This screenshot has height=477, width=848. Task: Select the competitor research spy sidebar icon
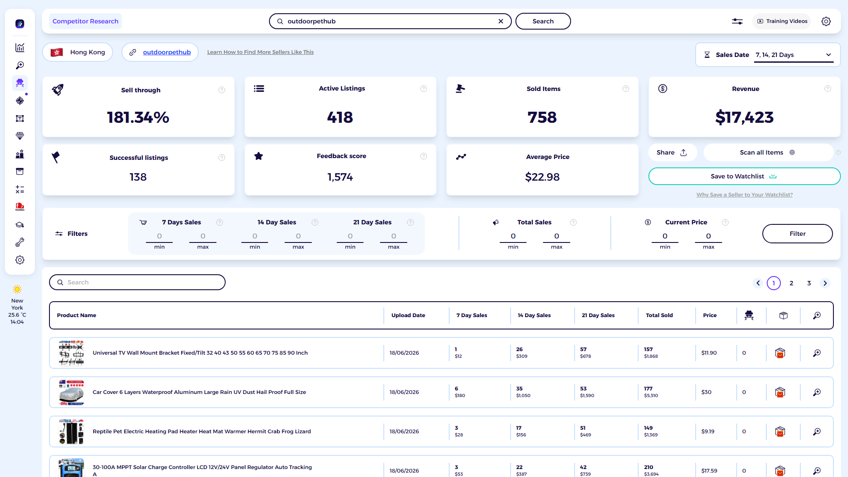[20, 83]
